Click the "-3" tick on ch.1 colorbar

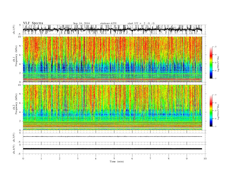tap(215, 47)
